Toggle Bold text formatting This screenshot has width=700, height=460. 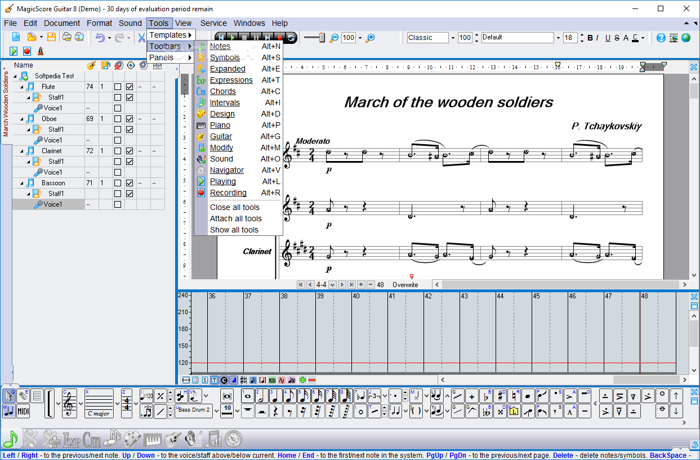tap(590, 38)
